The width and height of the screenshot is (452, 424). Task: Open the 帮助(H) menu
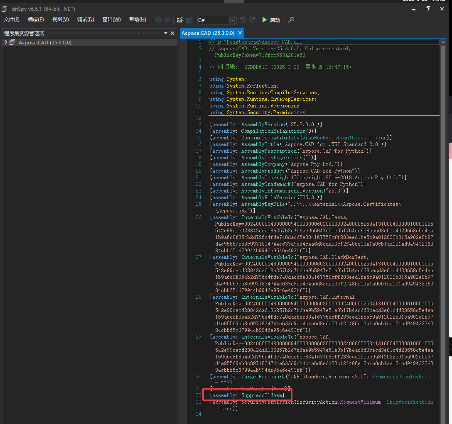click(x=138, y=19)
